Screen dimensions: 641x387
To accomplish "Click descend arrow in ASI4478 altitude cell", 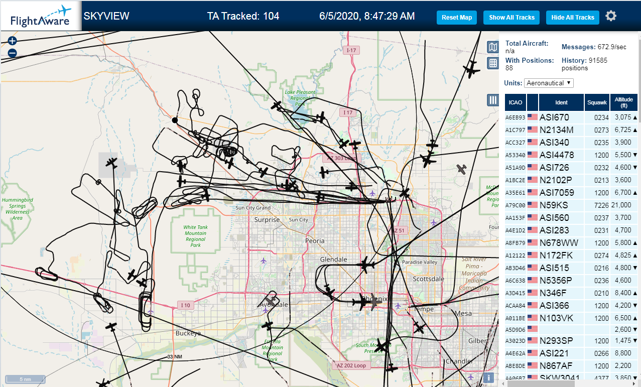I will (x=635, y=155).
